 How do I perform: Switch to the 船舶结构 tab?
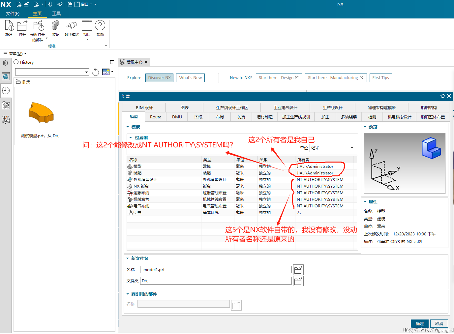pyautogui.click(x=429, y=108)
